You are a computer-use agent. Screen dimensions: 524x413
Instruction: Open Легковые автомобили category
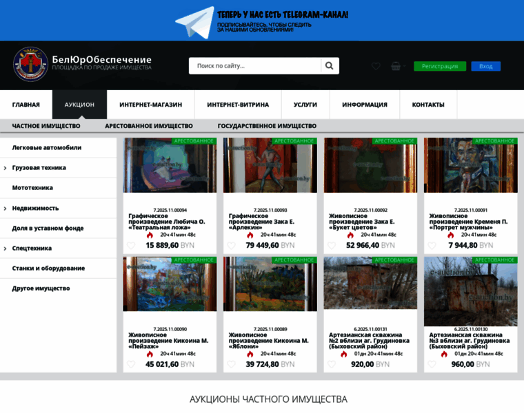47,147
